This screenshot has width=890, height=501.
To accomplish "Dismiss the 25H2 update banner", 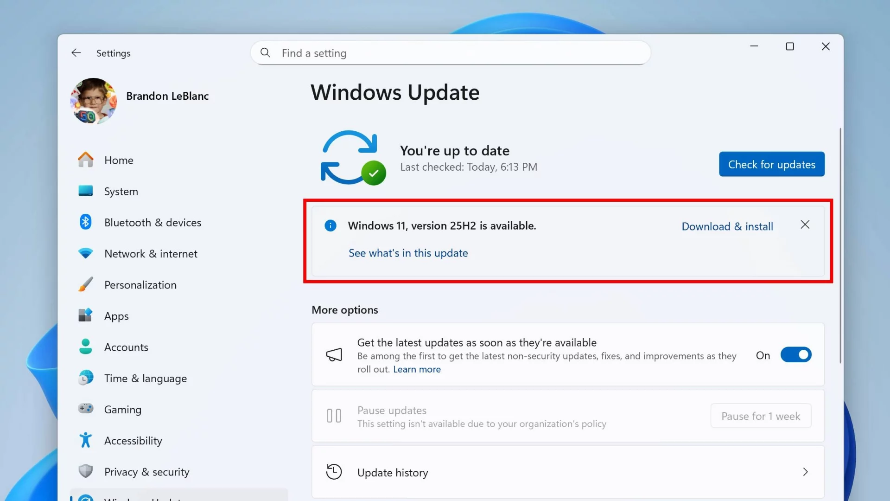I will 805,224.
